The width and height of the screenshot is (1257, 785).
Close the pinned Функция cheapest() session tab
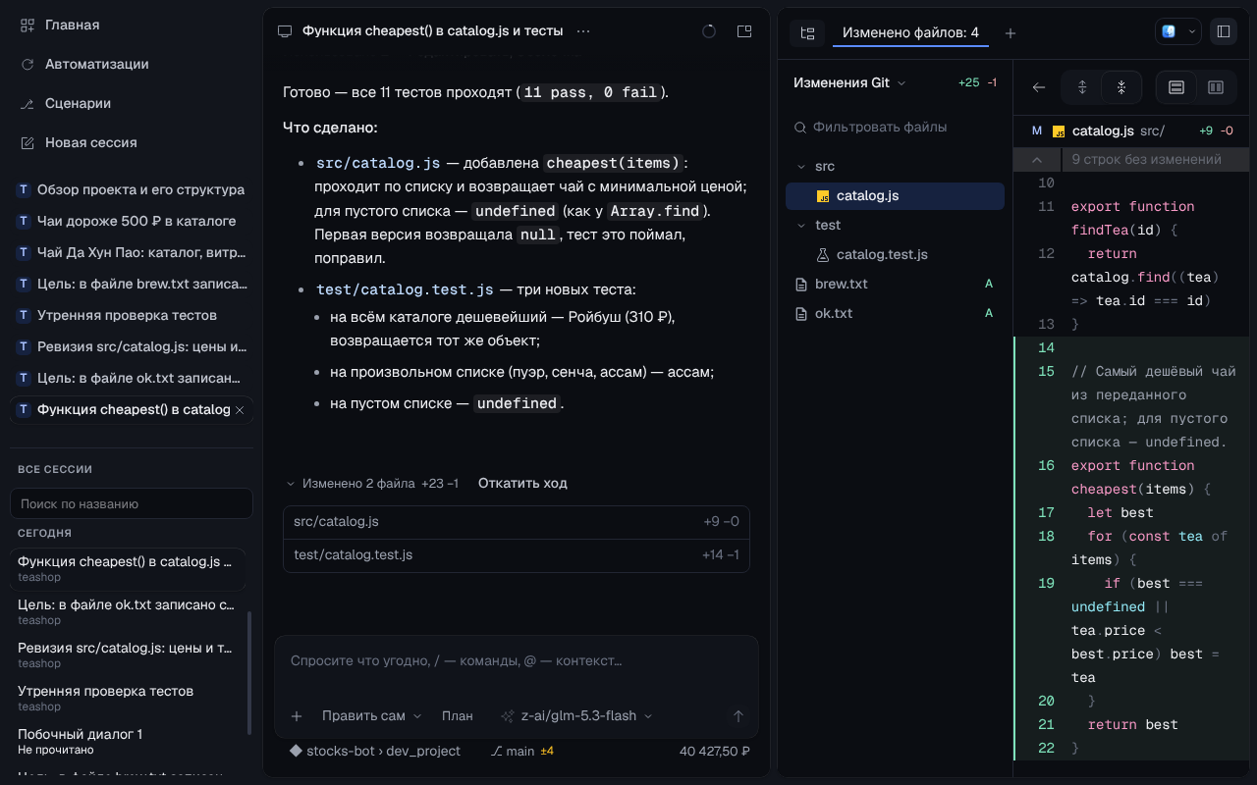click(240, 409)
